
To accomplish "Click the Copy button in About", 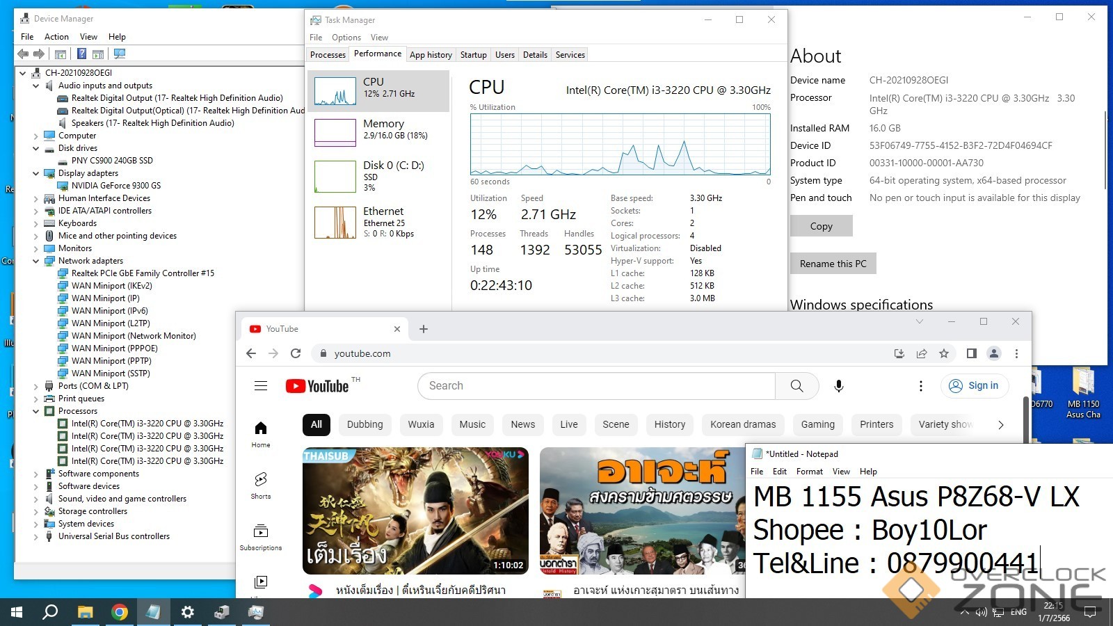I will (821, 226).
